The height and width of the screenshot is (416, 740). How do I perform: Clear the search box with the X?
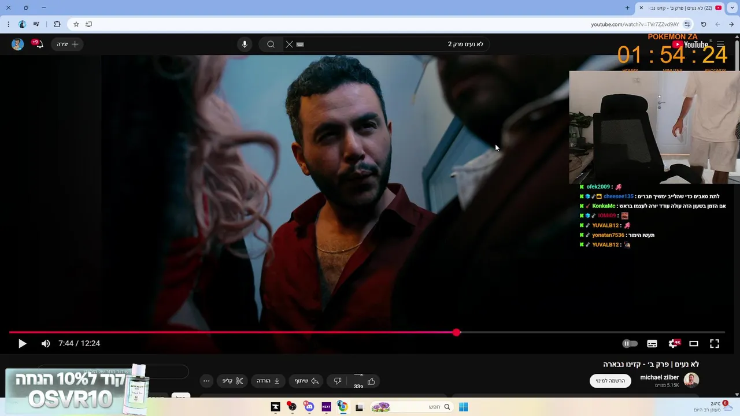[x=289, y=44]
